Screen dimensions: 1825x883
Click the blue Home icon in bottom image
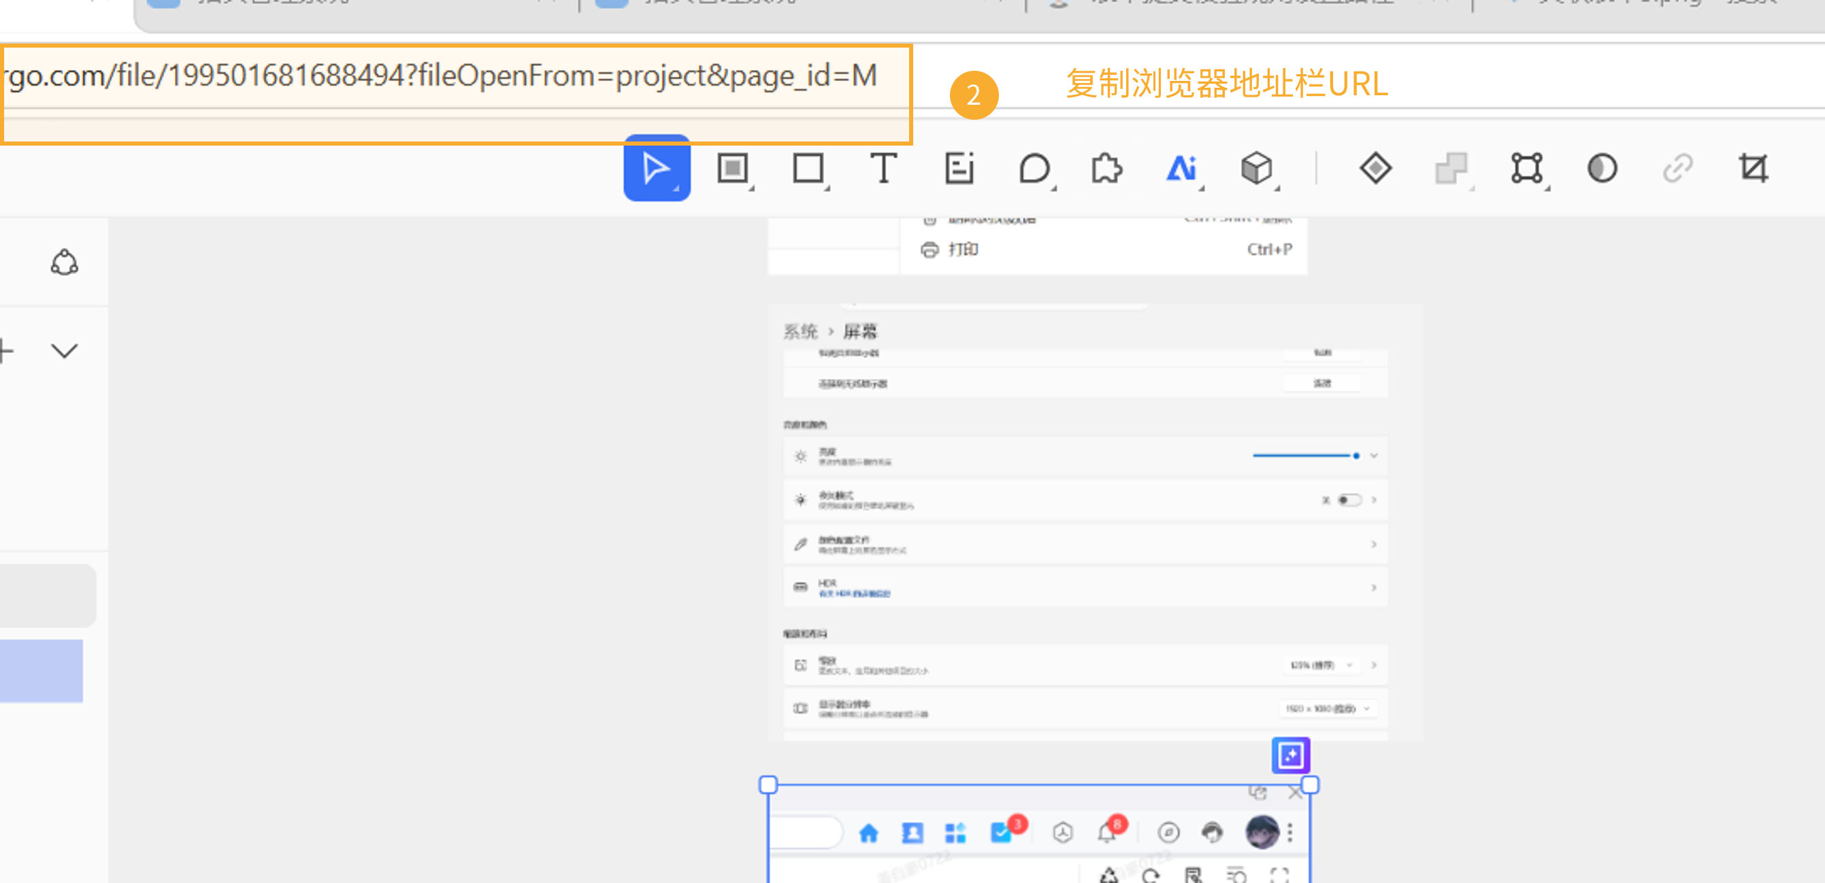(868, 833)
